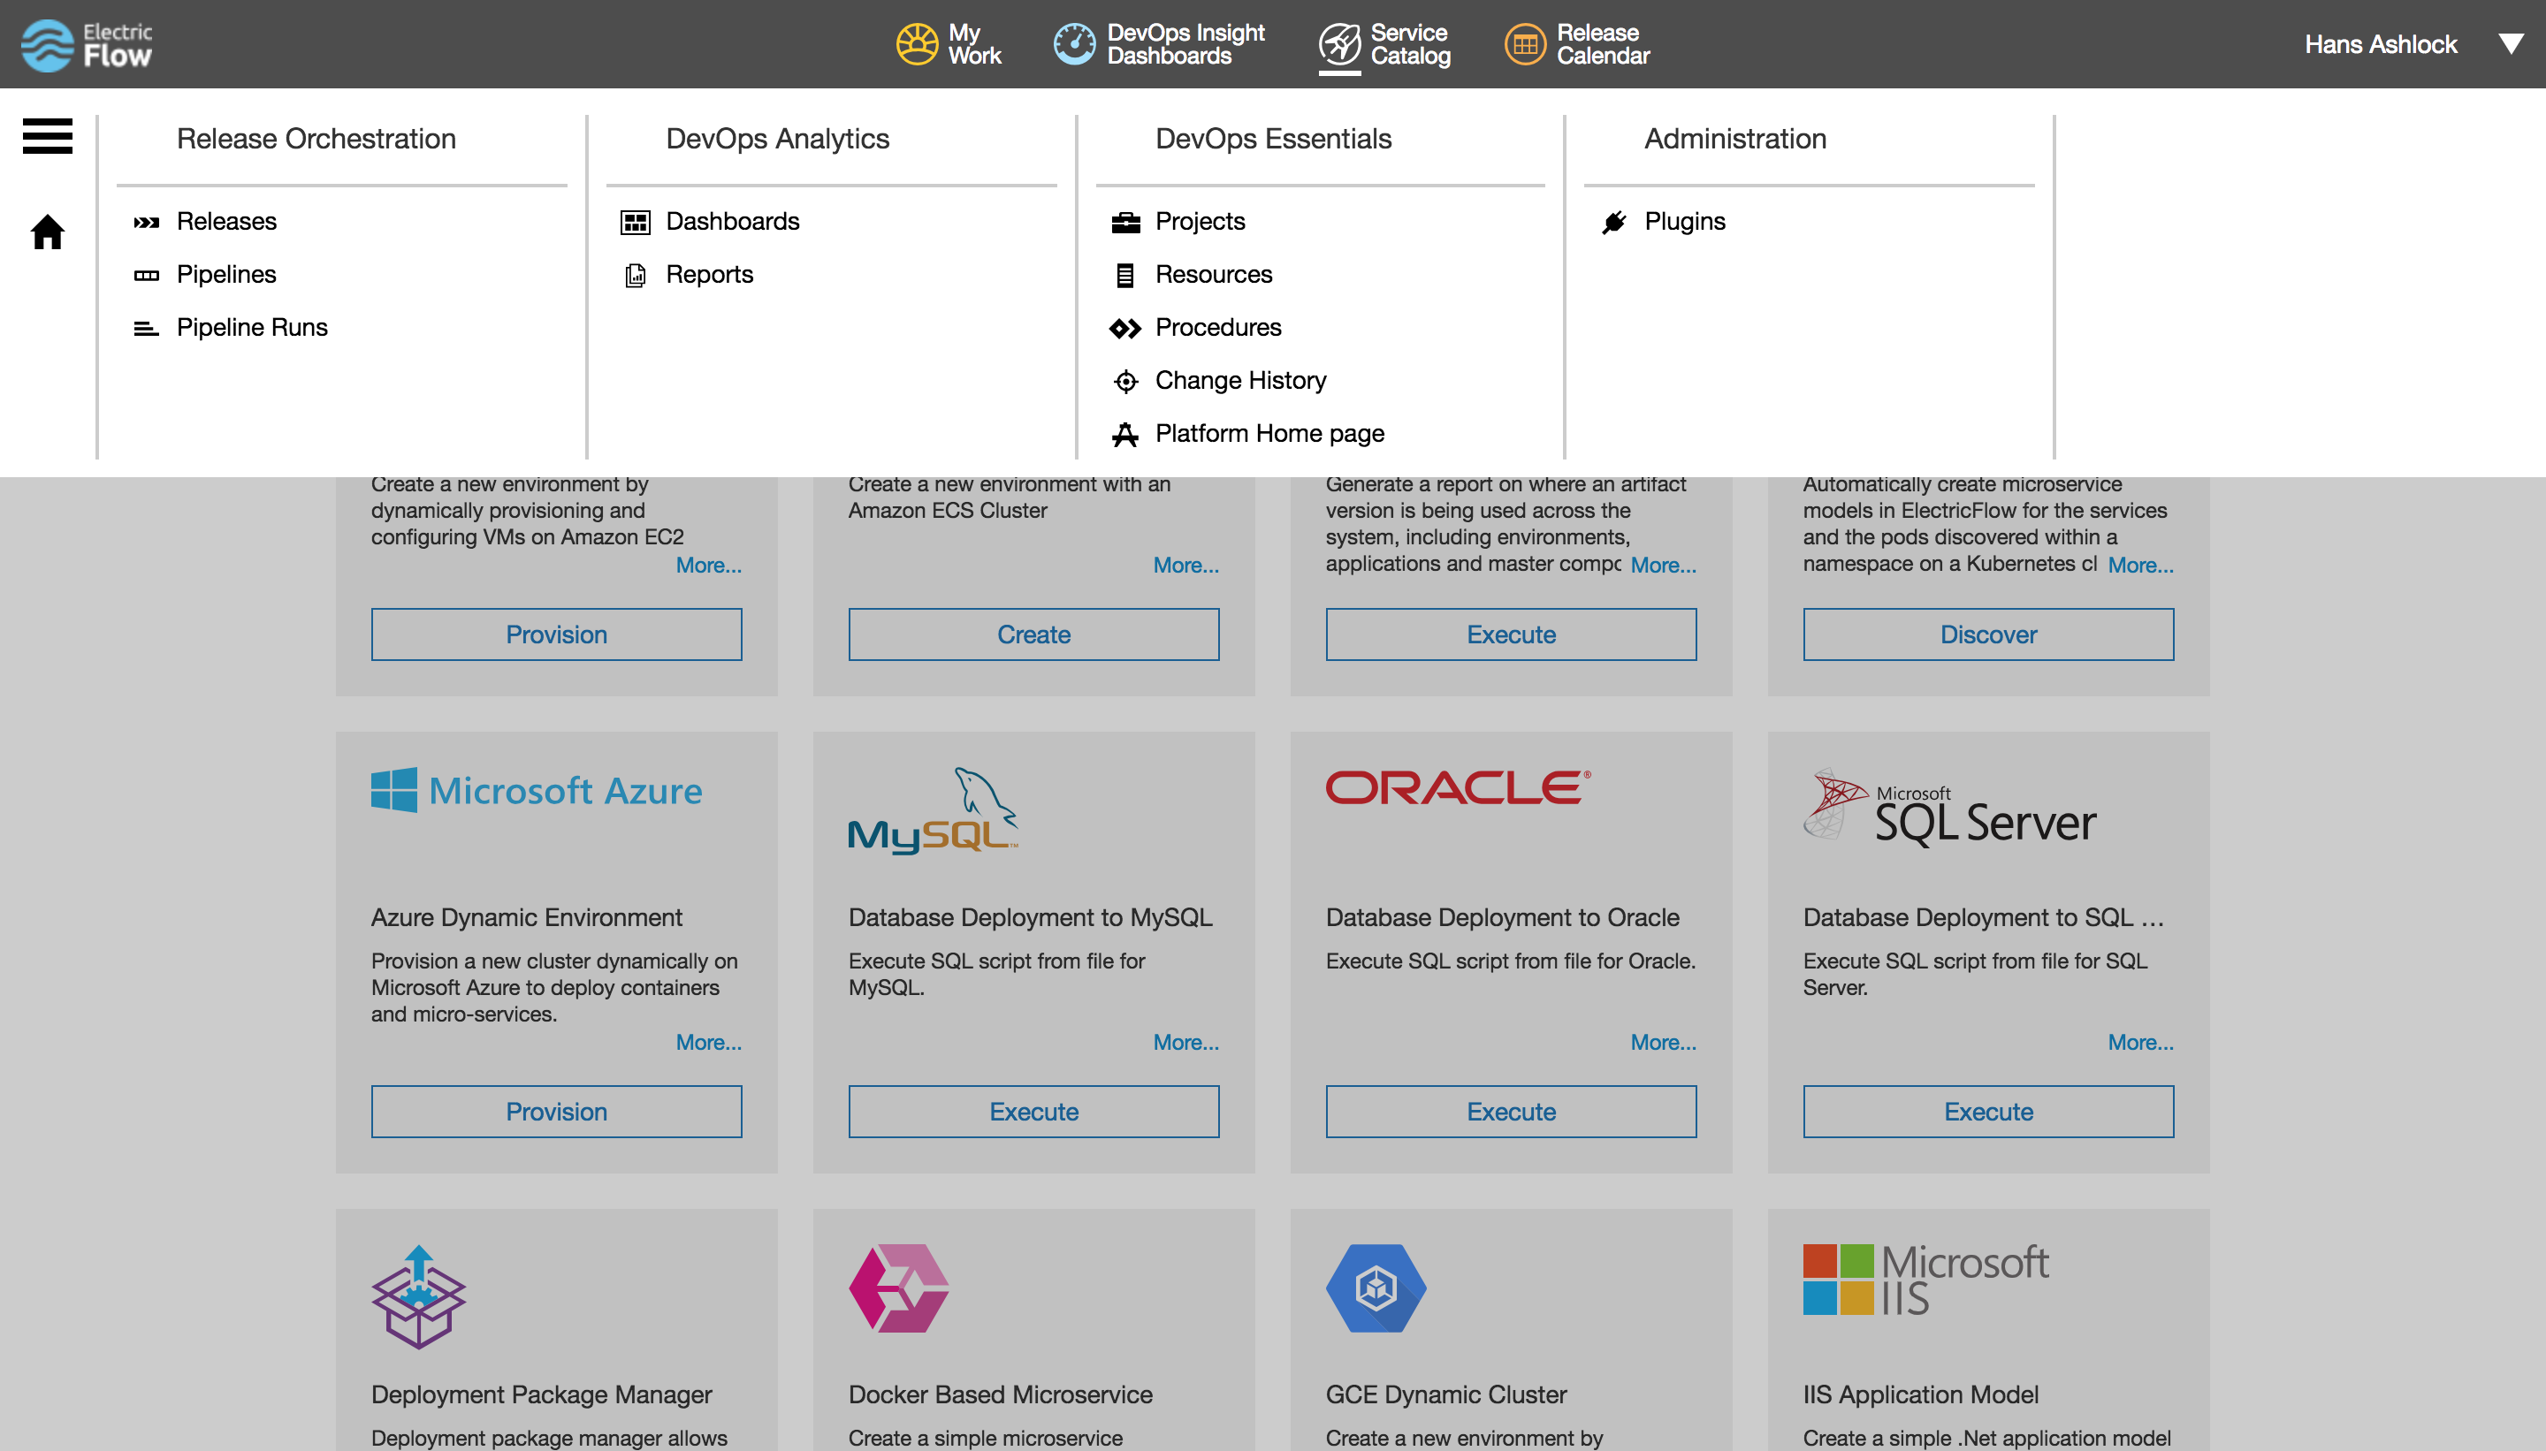
Task: Click Provision for Amazon EC2 environment
Action: [556, 634]
